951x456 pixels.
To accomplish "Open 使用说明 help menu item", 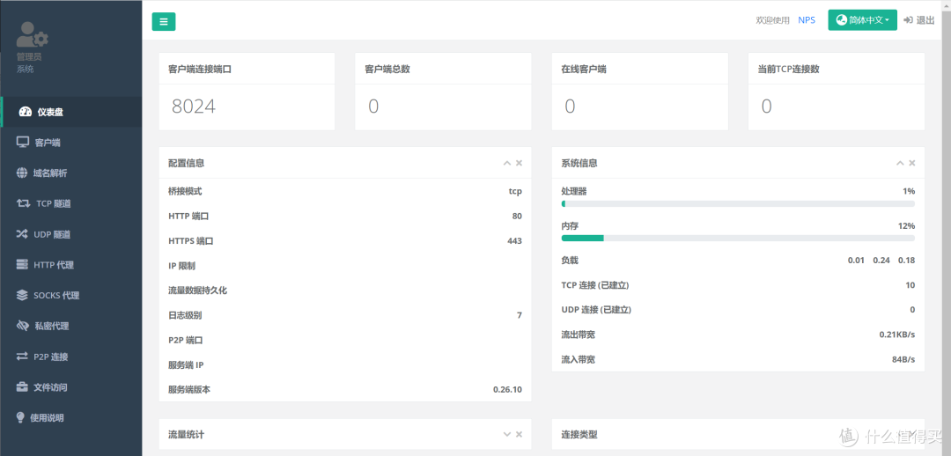I will pyautogui.click(x=71, y=418).
